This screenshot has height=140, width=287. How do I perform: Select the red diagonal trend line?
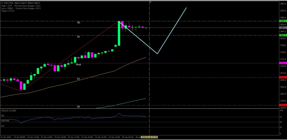point(70,56)
